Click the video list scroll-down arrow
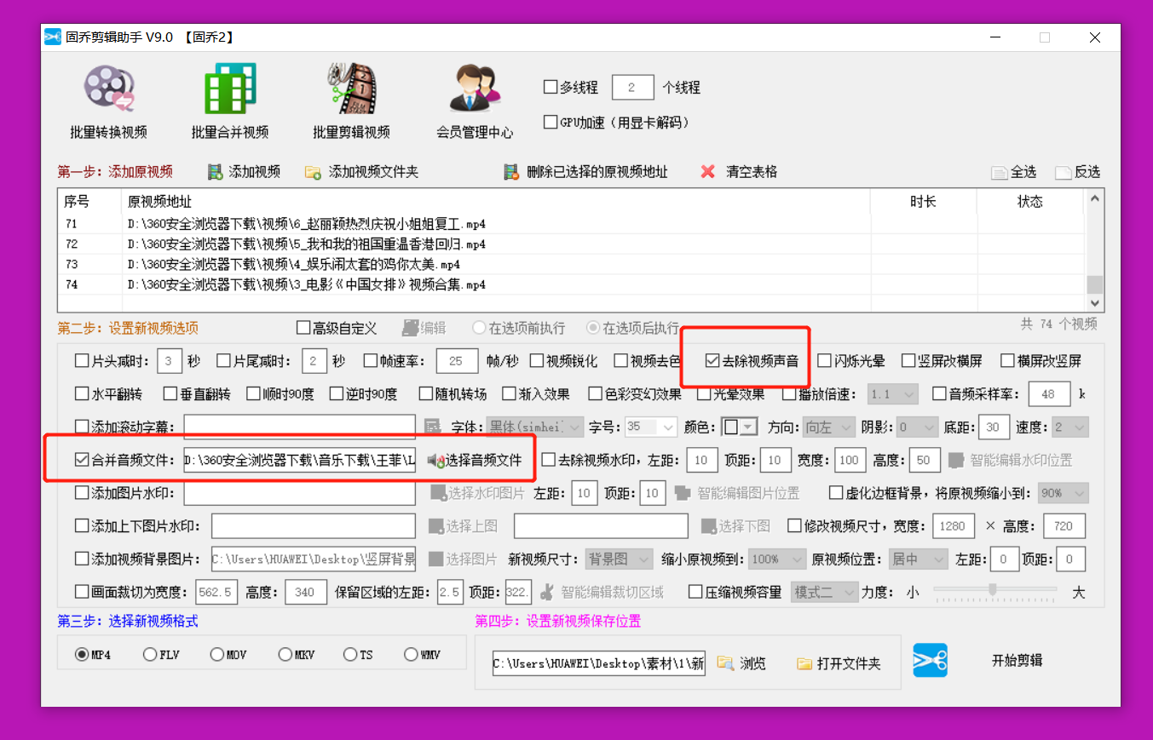Viewport: 1153px width, 740px height. (x=1094, y=302)
